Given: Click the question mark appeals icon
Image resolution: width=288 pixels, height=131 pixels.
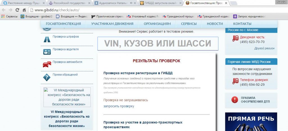Looking at the screenshot, I should coord(47,77).
